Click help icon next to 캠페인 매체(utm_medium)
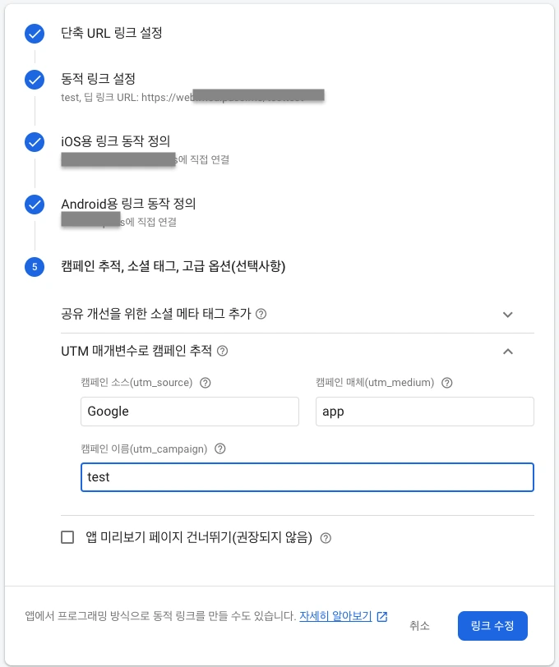This screenshot has width=559, height=667. pyautogui.click(x=447, y=383)
